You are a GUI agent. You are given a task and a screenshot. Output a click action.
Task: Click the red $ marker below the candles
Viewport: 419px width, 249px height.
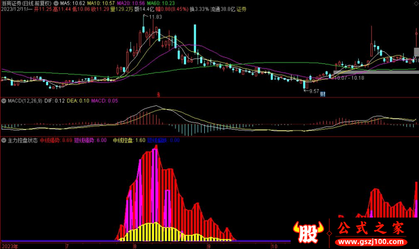159,94
